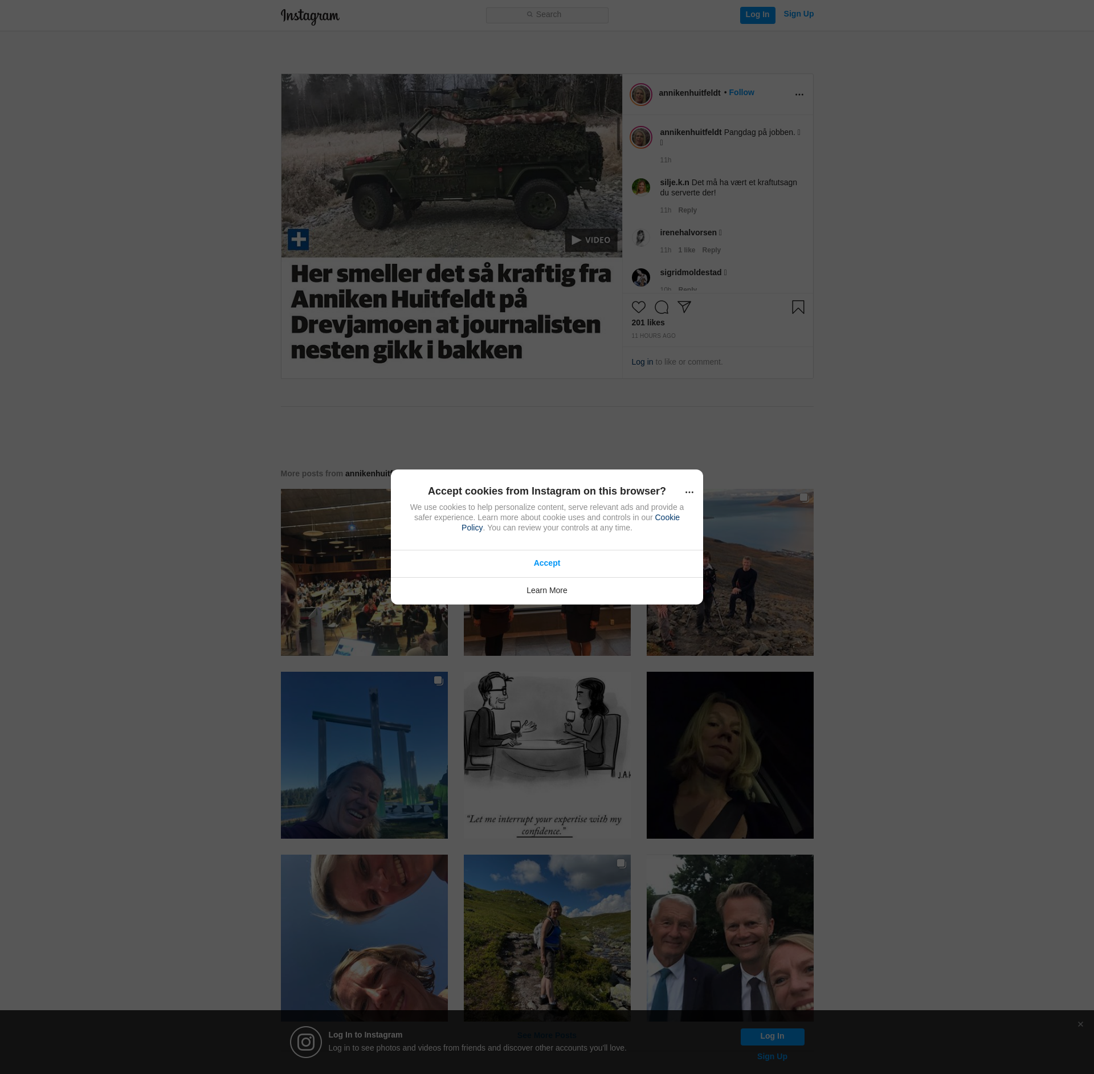Open Cookie Policy link

click(667, 517)
